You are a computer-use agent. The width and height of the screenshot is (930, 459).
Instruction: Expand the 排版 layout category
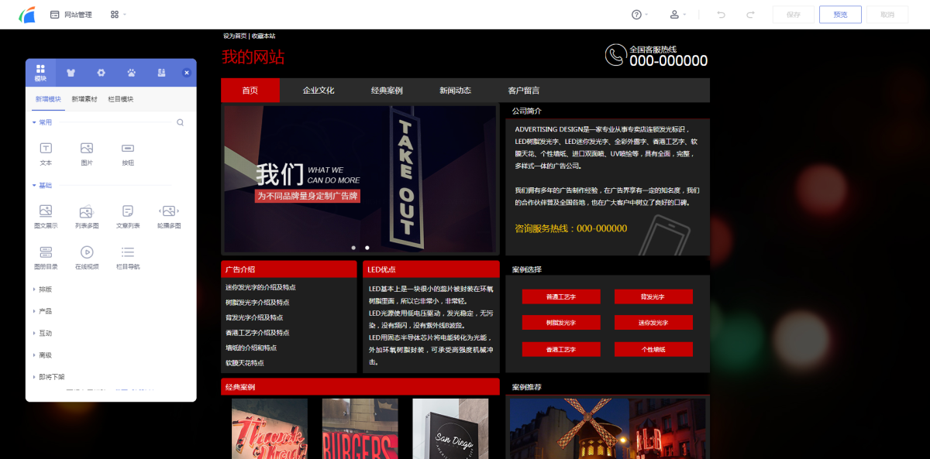pyautogui.click(x=45, y=289)
